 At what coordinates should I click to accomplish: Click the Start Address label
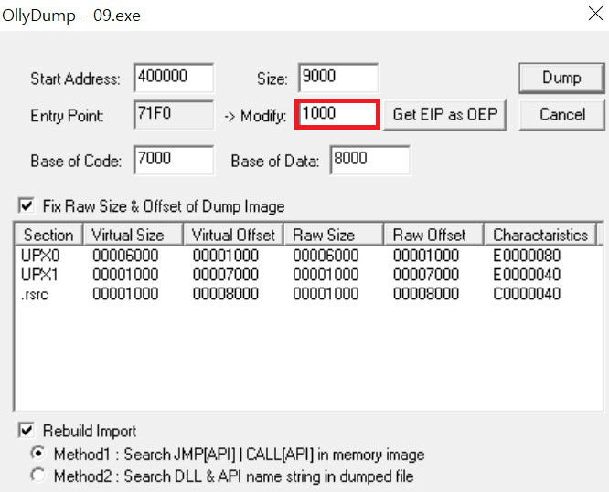click(x=75, y=79)
